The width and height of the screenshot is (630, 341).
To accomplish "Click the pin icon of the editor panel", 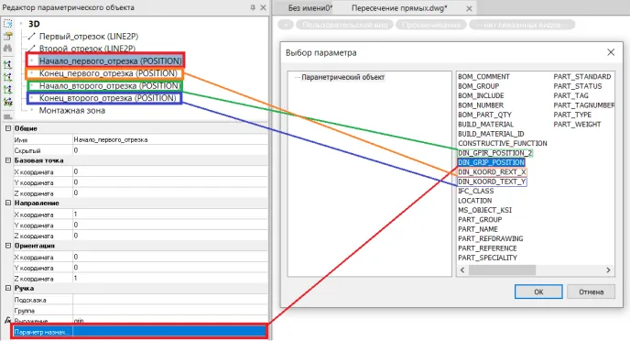I will pos(253,7).
